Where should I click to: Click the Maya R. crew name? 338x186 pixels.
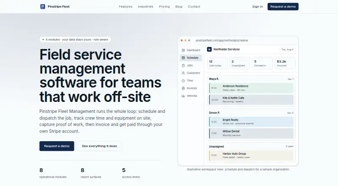214,79
